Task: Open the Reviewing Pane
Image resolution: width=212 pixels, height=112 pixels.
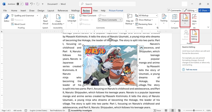Action: [144, 24]
